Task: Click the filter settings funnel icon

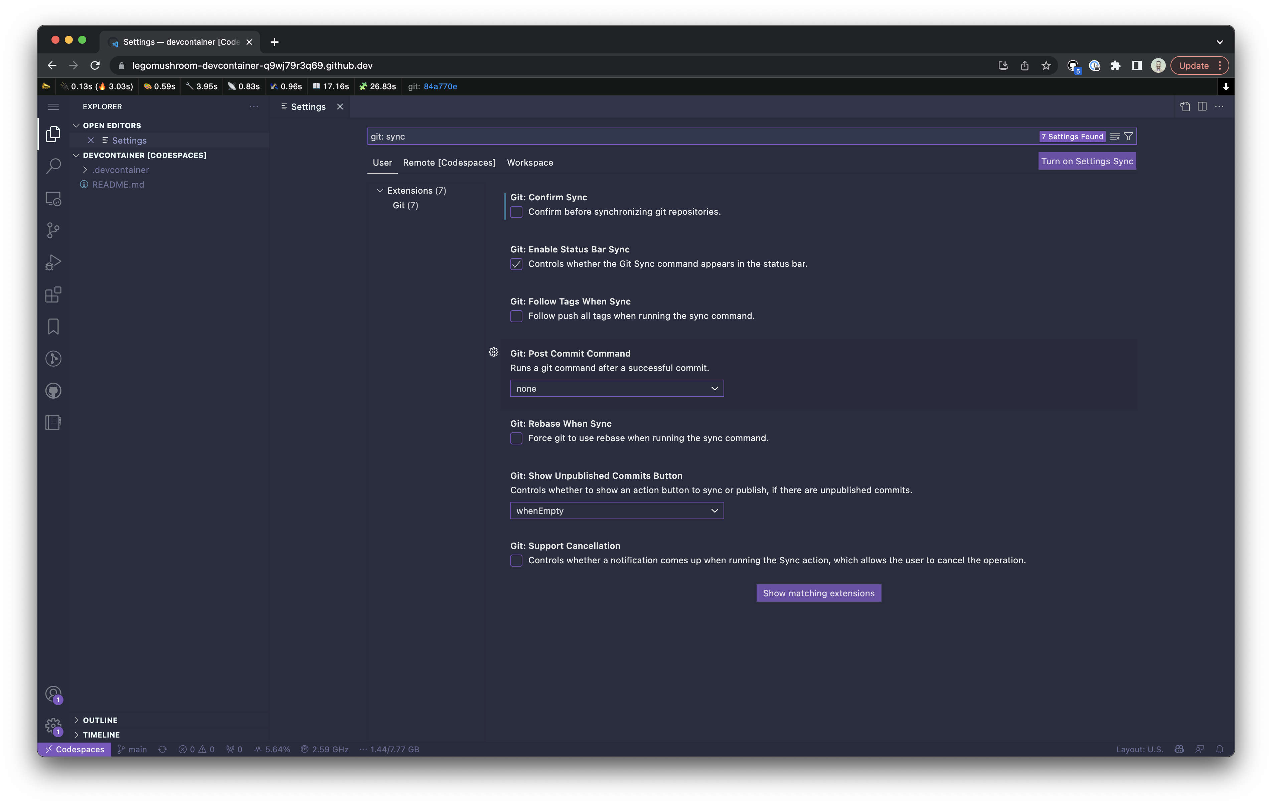Action: (1128, 136)
